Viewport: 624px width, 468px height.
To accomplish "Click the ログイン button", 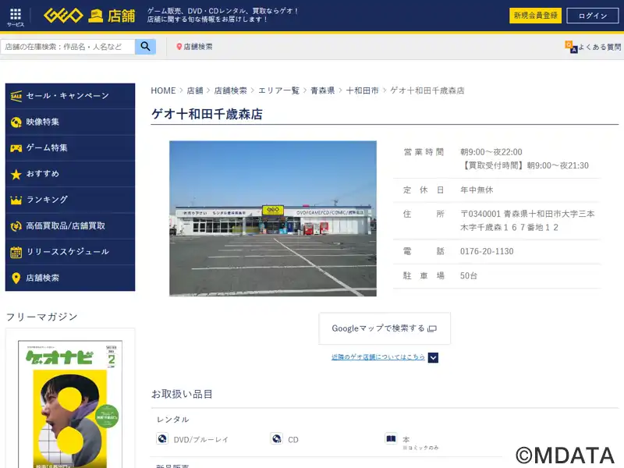I will 593,16.
